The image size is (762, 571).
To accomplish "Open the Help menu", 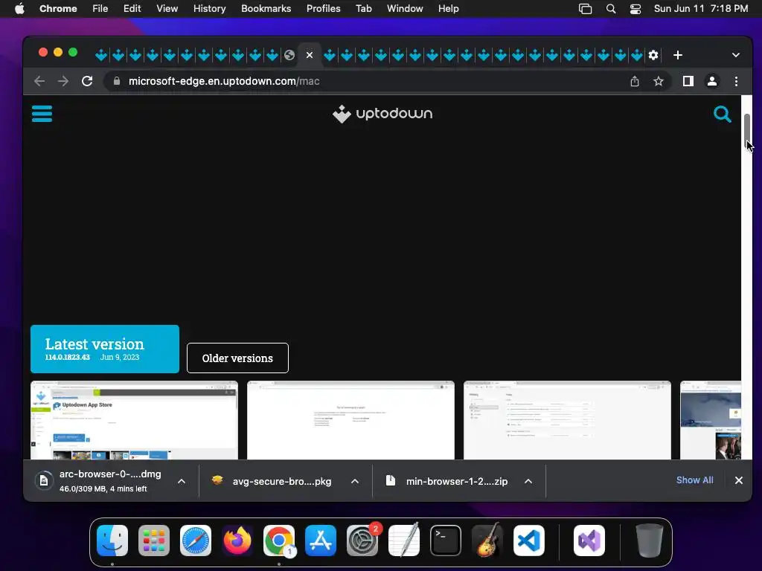I will point(448,8).
